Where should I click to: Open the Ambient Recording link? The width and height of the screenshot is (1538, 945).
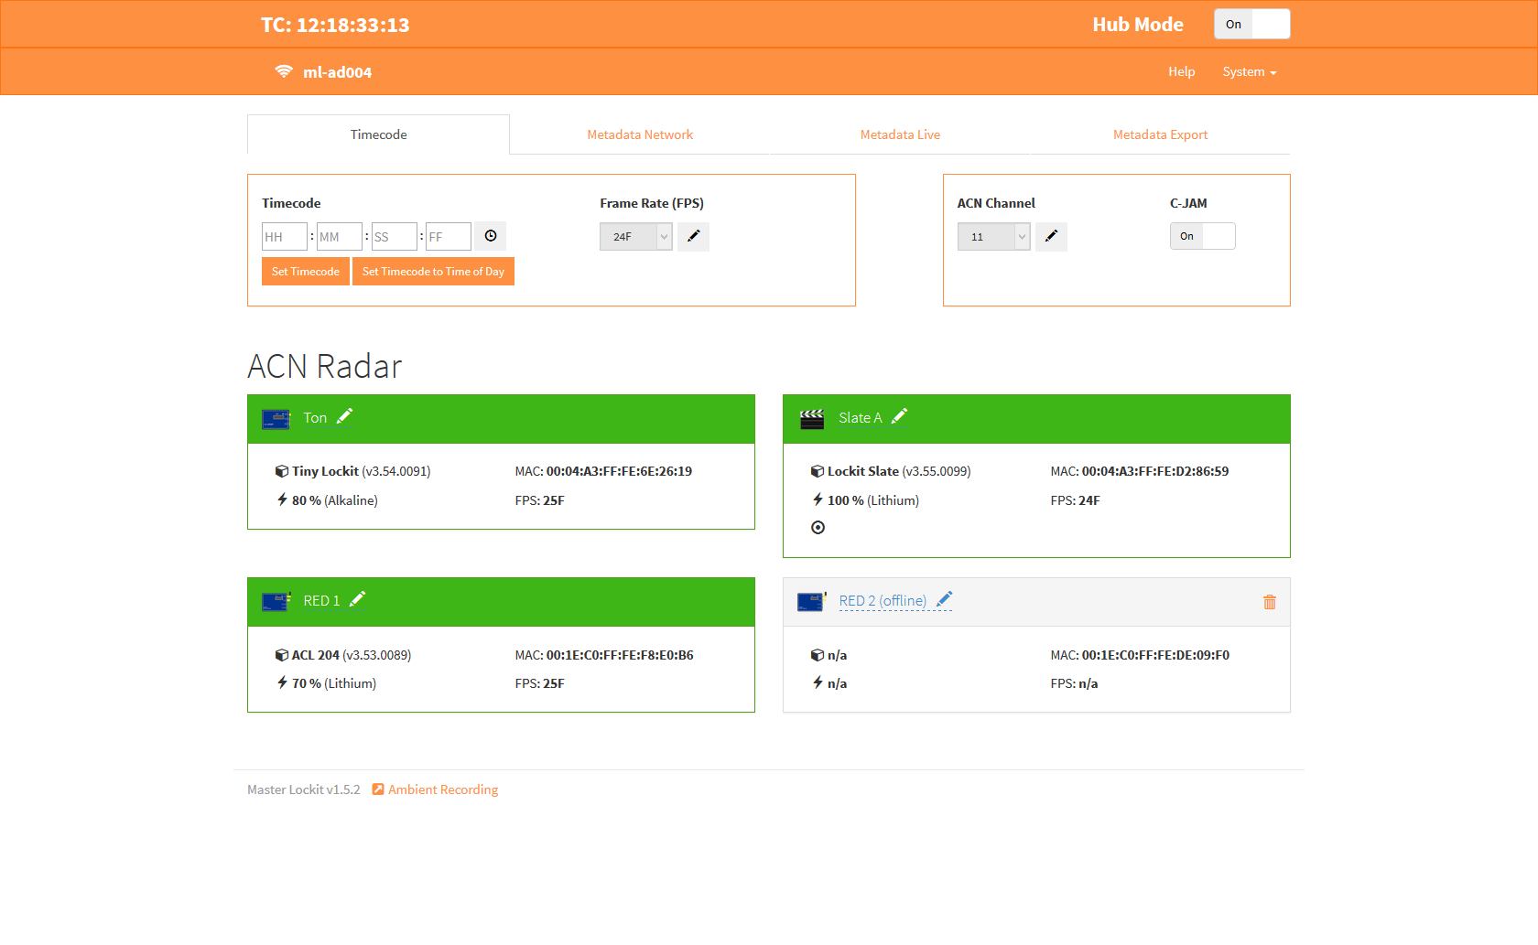click(443, 789)
